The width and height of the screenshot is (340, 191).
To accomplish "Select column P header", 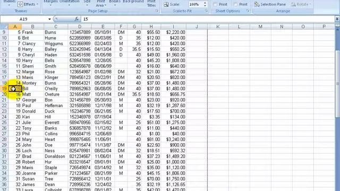I will point(324,27).
